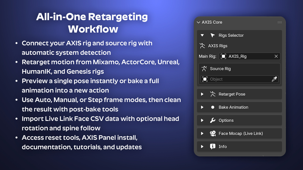Screen dimensions: 303x170
Task: Click the Face Mocap (Live Link) label
Action: point(241,133)
